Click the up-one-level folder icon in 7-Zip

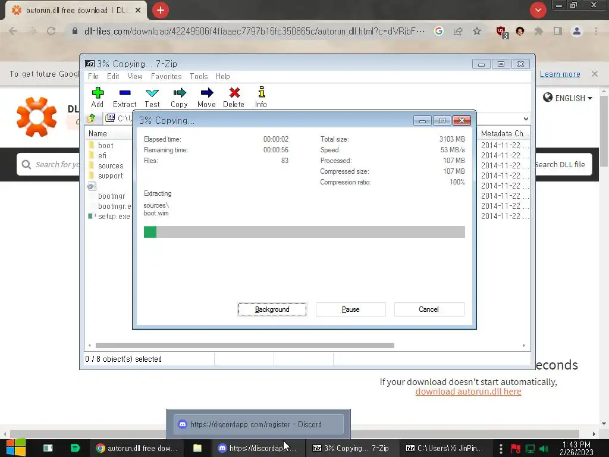[x=92, y=118]
